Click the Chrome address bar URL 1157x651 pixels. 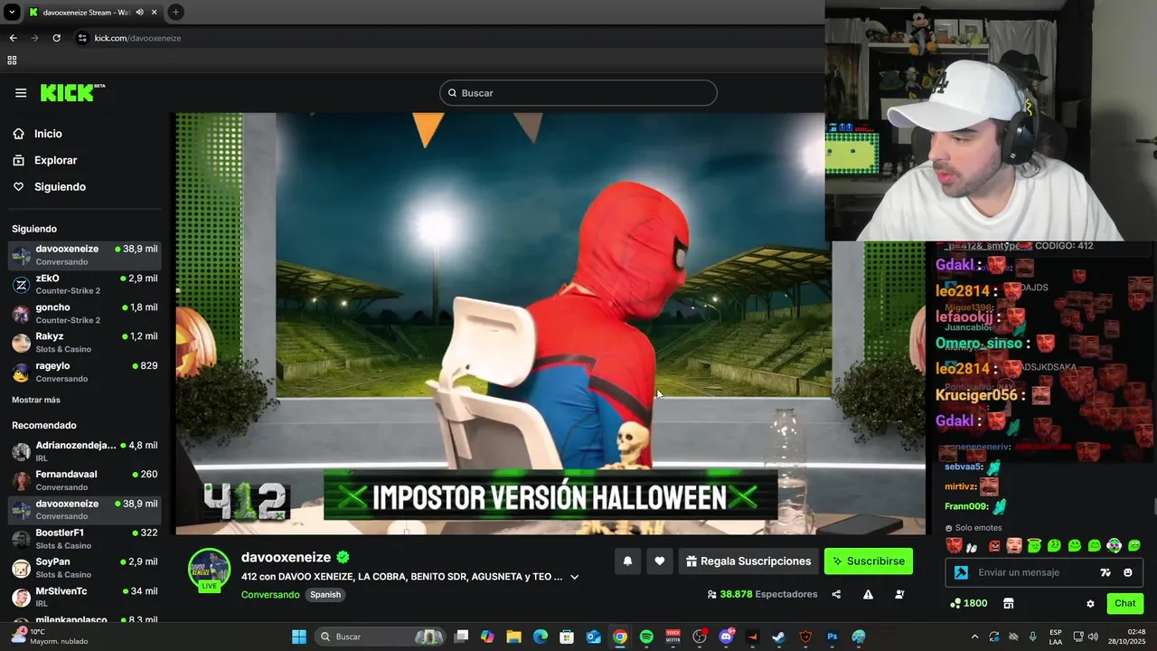[x=137, y=38]
